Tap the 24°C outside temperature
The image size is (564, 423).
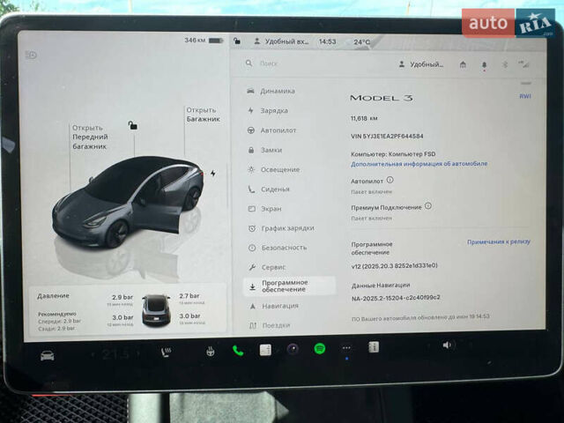coord(361,42)
